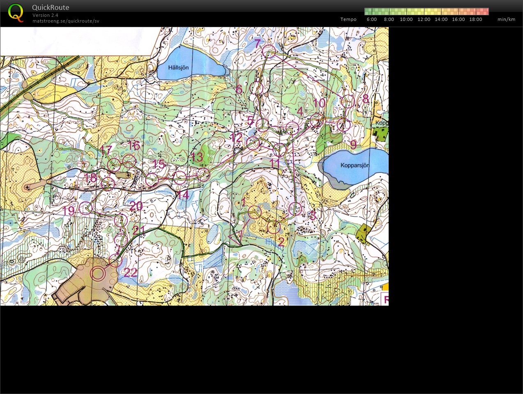This screenshot has height=394, width=523.
Task: Click control number 16 label
Action: (134, 145)
